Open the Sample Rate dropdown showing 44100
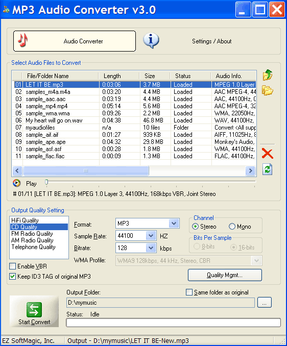This screenshot has width=287, height=346. point(151,236)
